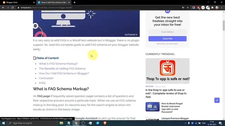Click the address bar URL
Screen dimensions: 225x126
tap(46, 8)
